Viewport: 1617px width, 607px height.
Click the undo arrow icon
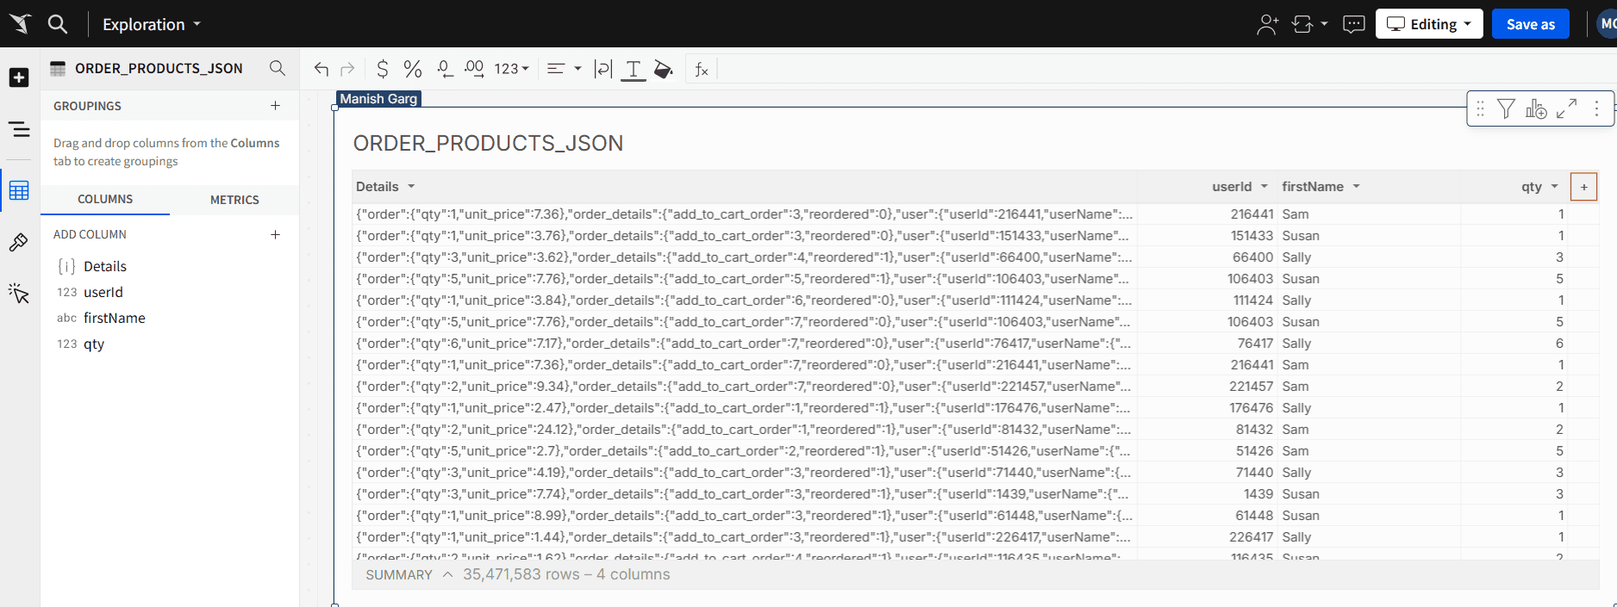tap(322, 69)
